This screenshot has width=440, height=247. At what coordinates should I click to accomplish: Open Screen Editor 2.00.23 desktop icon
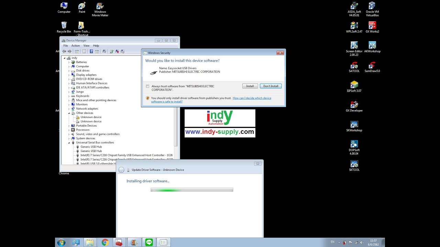click(x=354, y=49)
